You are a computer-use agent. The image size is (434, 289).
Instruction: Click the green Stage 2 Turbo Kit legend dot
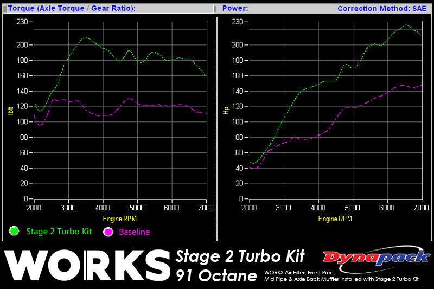[x=15, y=231]
